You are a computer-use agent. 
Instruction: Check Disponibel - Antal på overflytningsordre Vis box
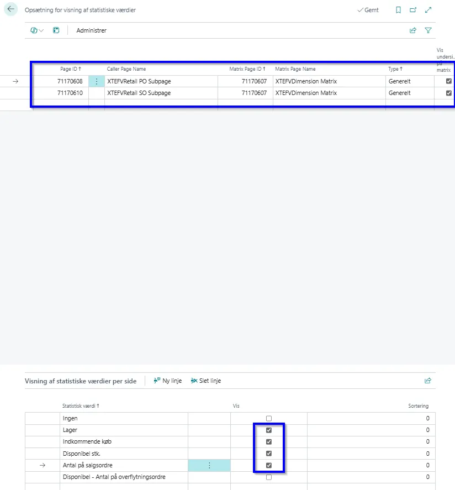[x=269, y=477]
